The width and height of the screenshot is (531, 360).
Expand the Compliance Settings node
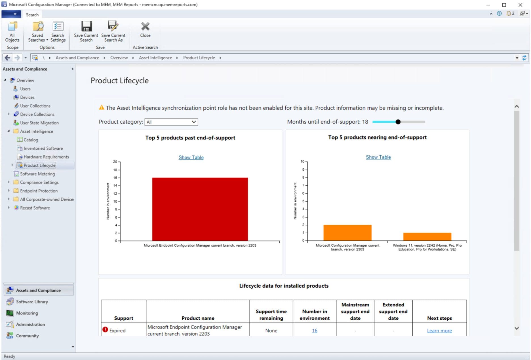(x=9, y=182)
